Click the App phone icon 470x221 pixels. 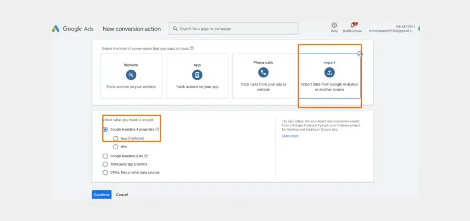tap(197, 75)
